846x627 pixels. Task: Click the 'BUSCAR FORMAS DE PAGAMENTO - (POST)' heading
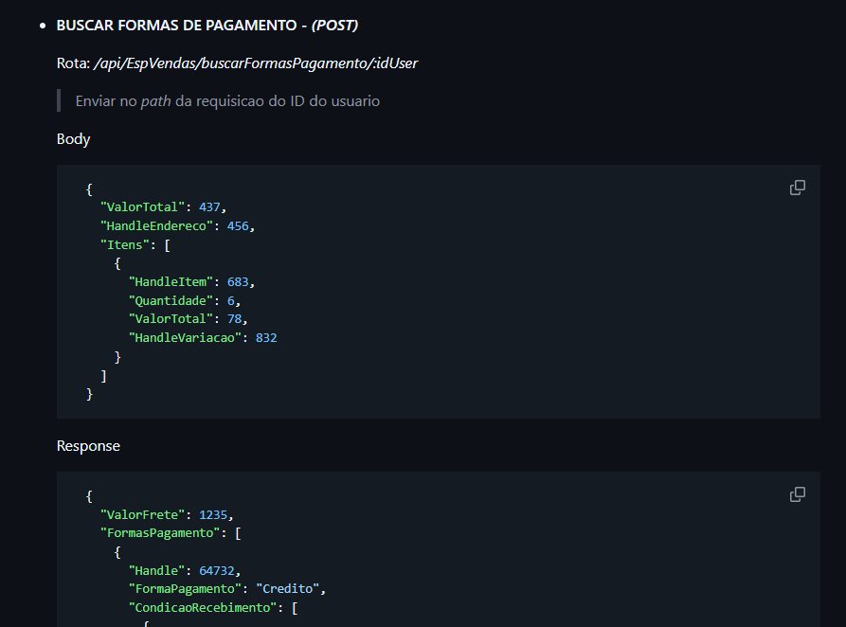point(207,26)
